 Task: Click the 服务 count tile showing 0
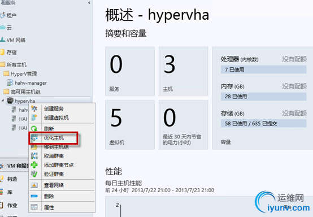tap(130, 71)
